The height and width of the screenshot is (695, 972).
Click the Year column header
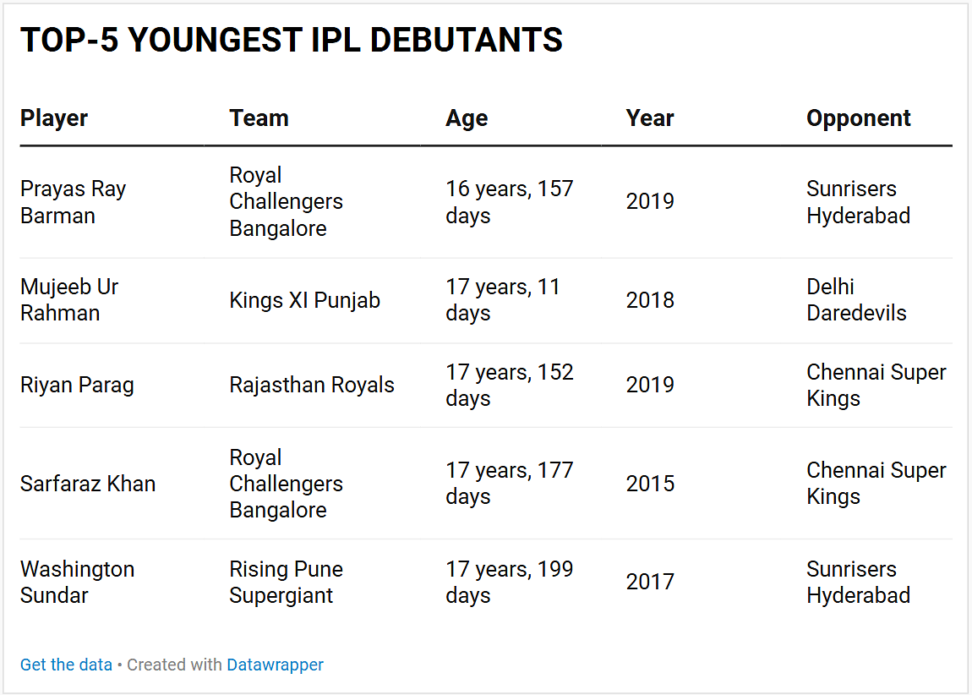pos(649,118)
